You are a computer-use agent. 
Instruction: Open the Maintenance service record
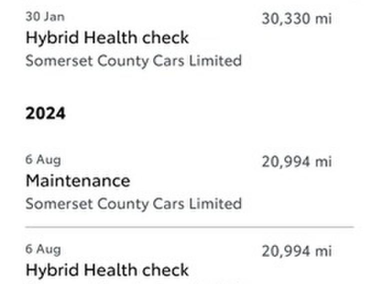[x=77, y=180]
